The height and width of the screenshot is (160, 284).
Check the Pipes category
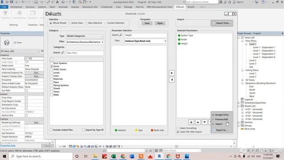(51, 82)
